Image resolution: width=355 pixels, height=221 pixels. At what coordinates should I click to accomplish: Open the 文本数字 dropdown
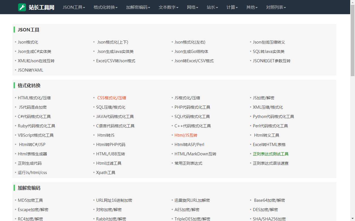pyautogui.click(x=168, y=7)
